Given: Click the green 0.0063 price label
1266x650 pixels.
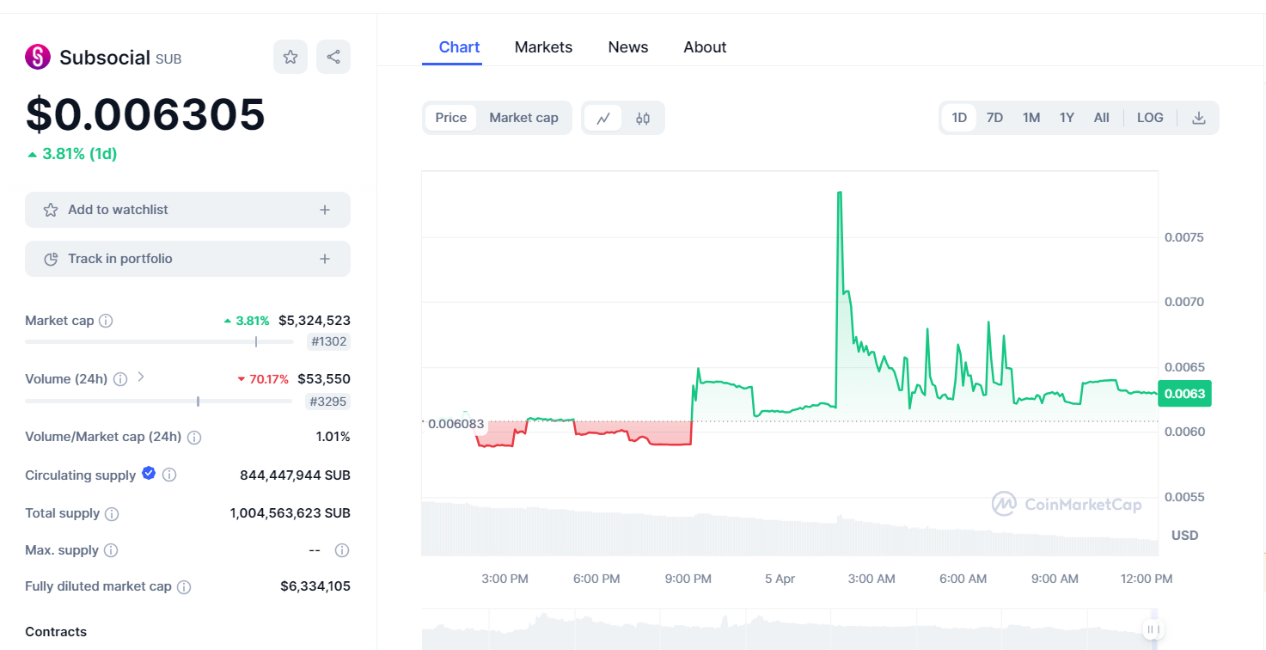Looking at the screenshot, I should coord(1184,393).
